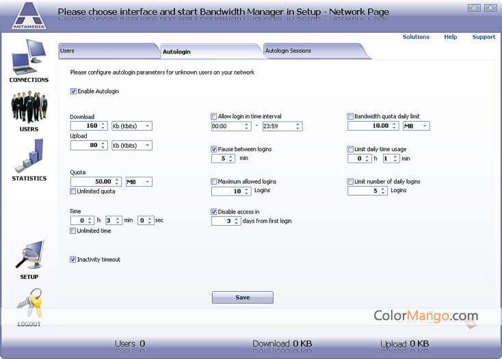Uncheck Pause between logins checkbox
The height and width of the screenshot is (359, 502).
(x=214, y=148)
